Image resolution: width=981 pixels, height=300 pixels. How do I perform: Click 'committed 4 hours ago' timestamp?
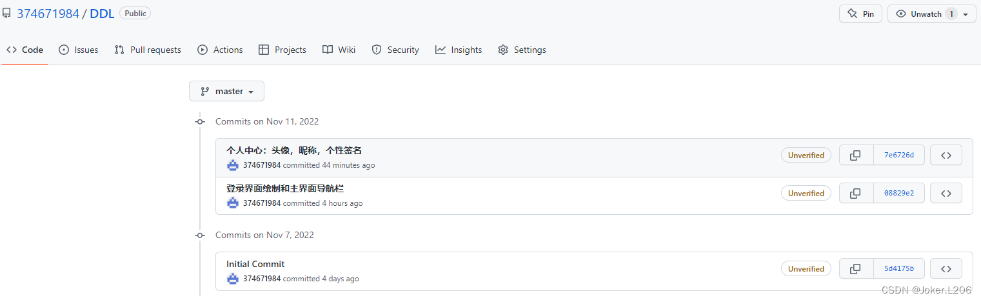[323, 203]
